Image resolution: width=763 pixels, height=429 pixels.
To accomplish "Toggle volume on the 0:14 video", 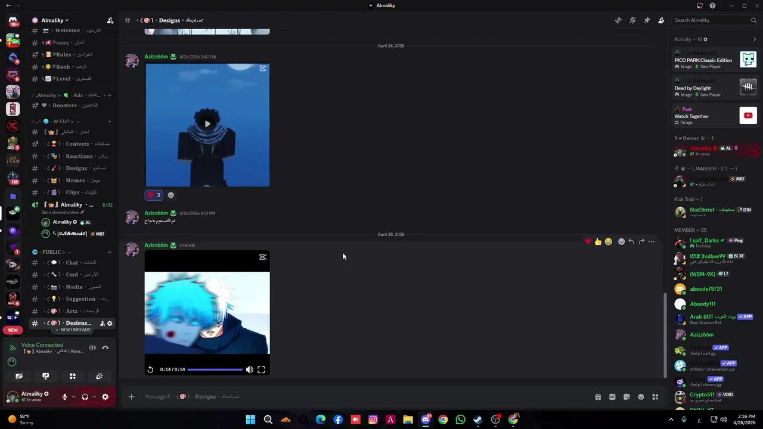I will pyautogui.click(x=249, y=369).
